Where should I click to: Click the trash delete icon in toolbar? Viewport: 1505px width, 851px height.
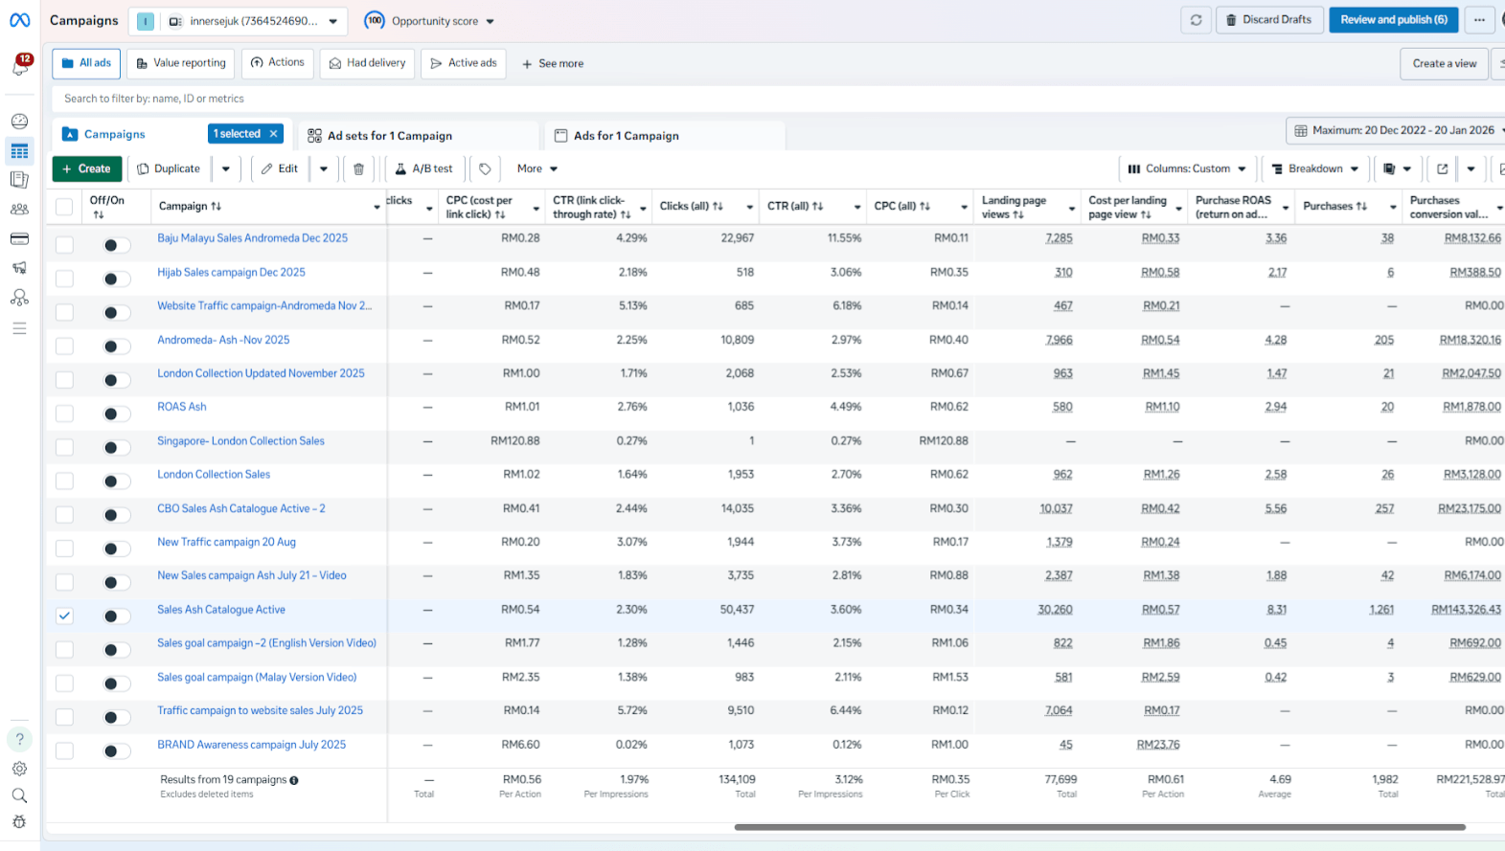(358, 168)
